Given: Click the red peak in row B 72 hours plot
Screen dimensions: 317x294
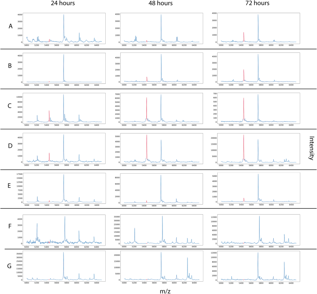Looking at the screenshot, I should pos(244,75).
